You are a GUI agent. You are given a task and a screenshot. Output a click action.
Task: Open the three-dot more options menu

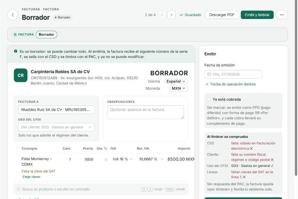[x=282, y=15]
